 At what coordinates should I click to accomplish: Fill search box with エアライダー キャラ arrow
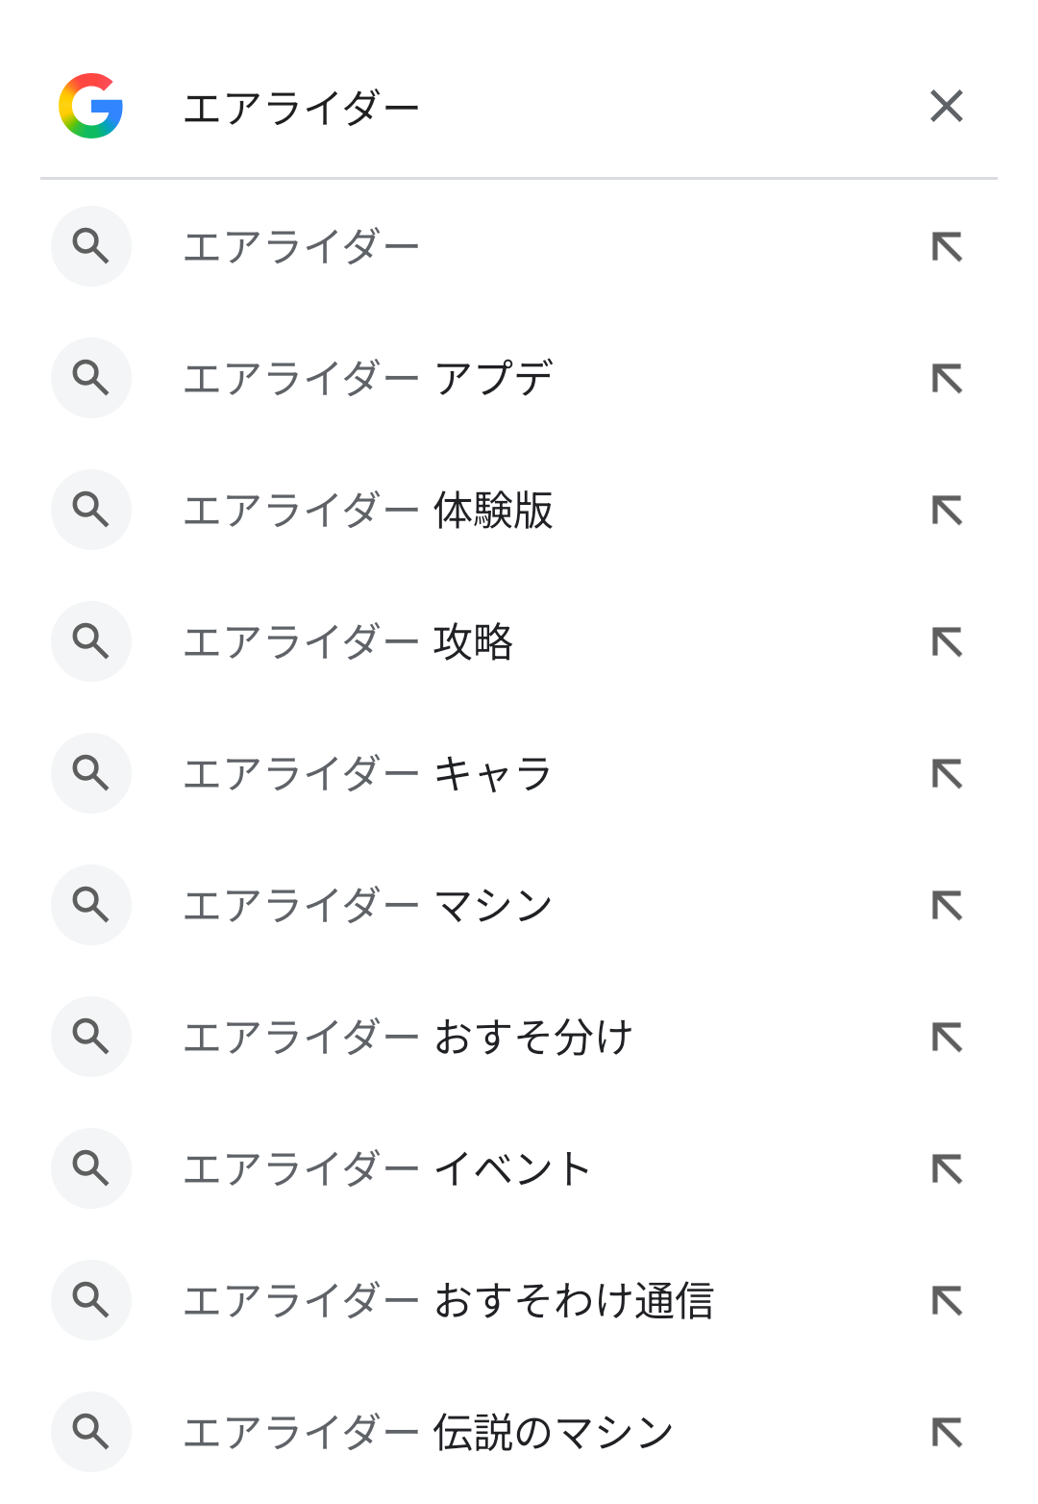(947, 773)
